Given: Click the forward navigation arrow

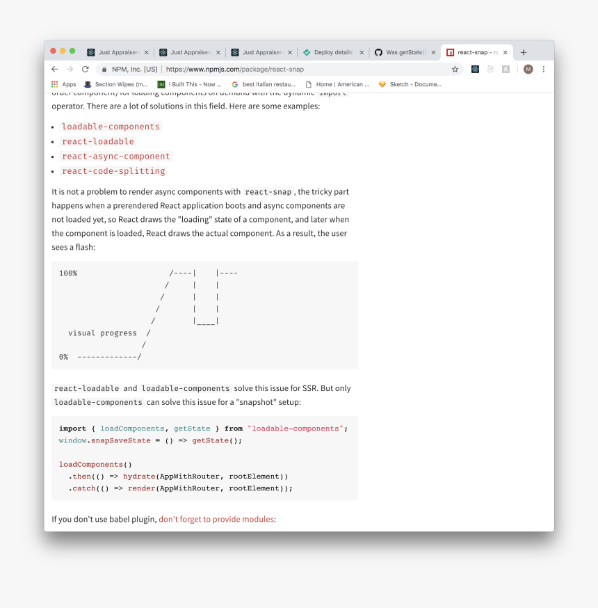Looking at the screenshot, I should coord(70,70).
